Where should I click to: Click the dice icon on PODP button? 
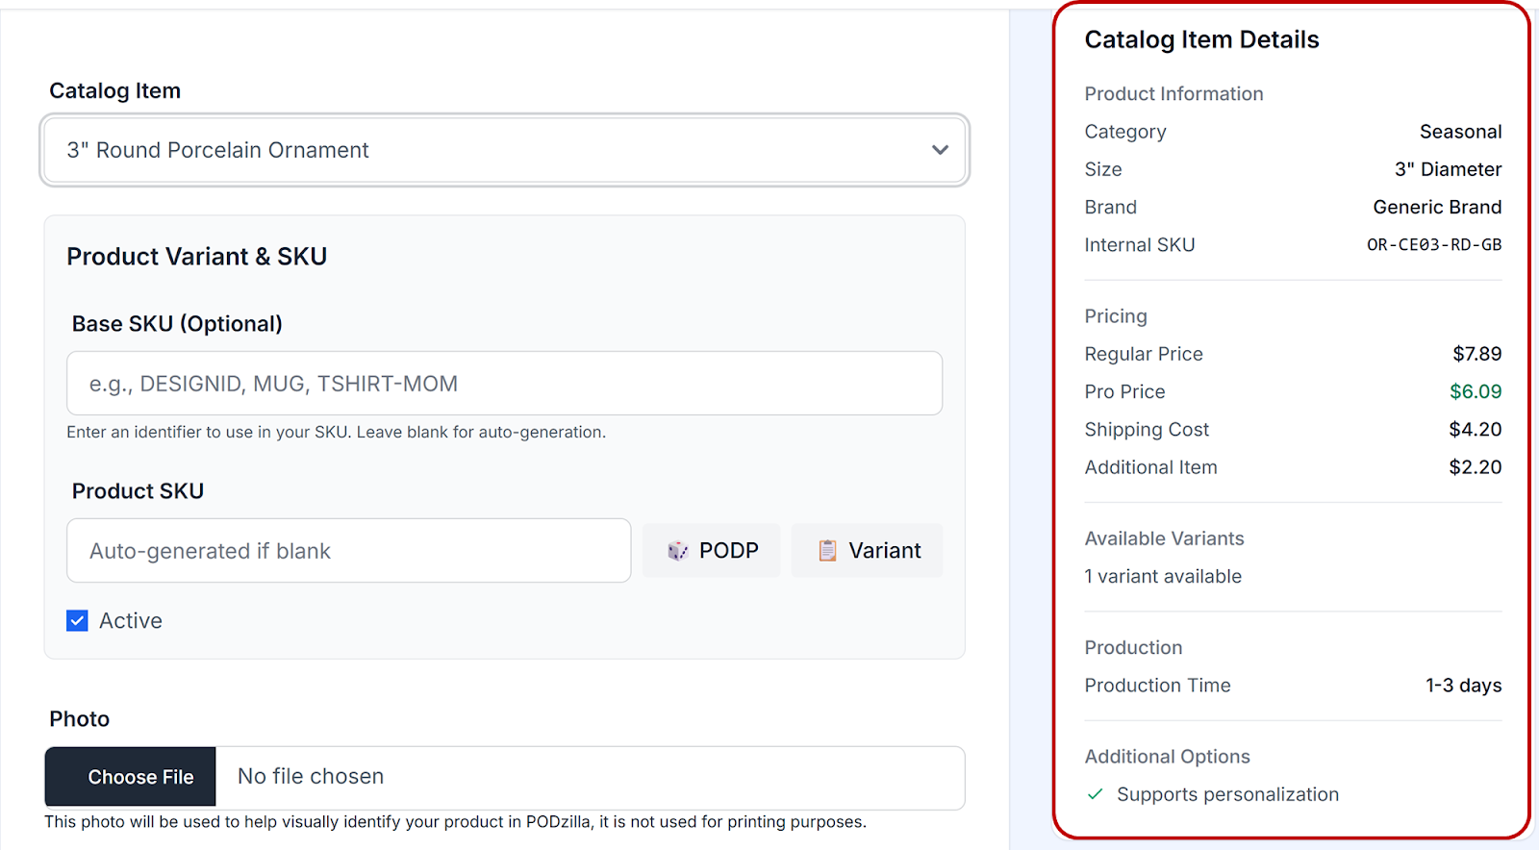pyautogui.click(x=678, y=551)
